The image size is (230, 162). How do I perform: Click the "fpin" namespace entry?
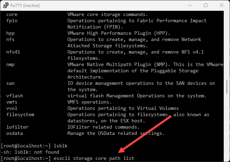(12, 21)
